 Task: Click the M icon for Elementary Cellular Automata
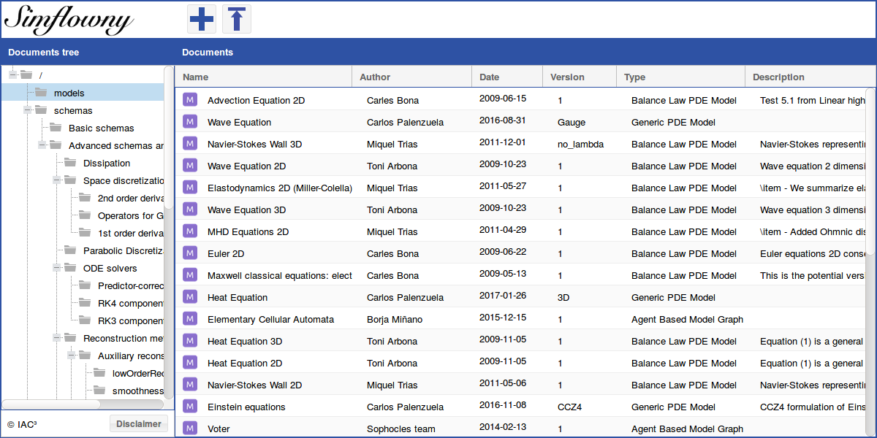click(190, 319)
